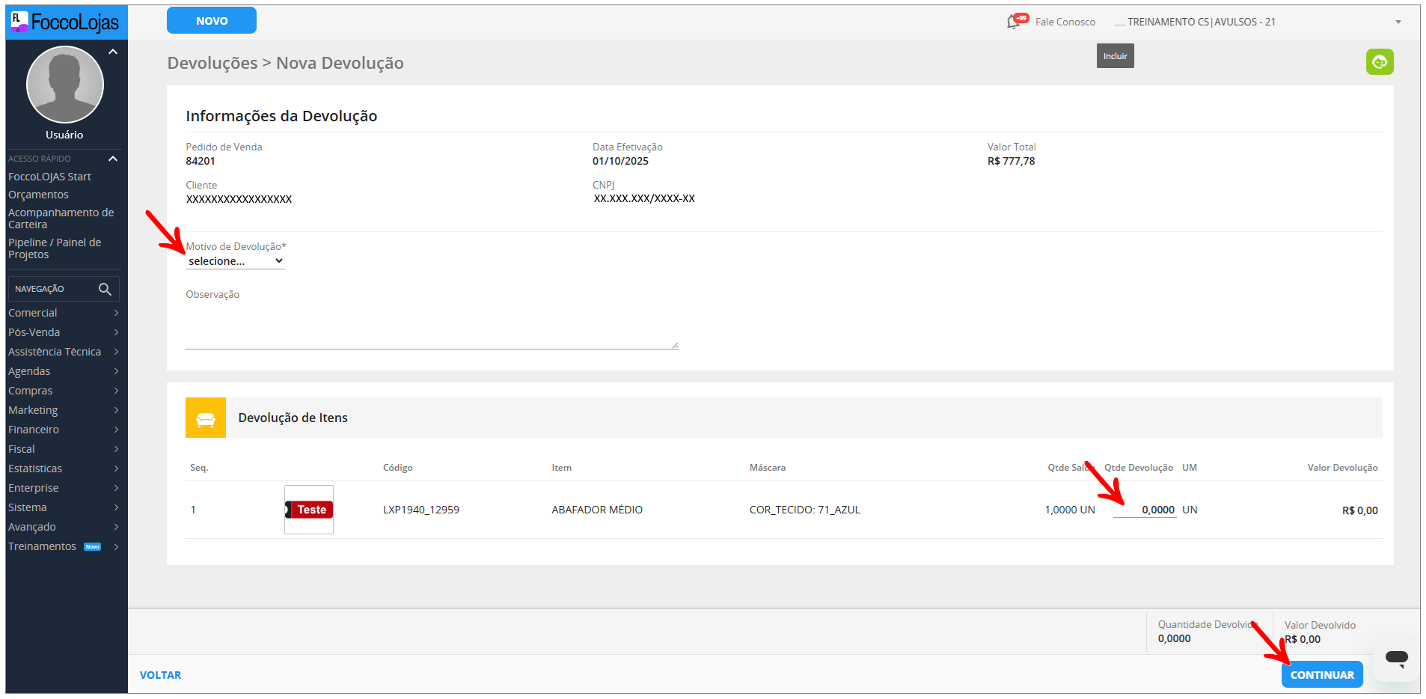
Task: Click the VOLTAR link
Action: [160, 675]
